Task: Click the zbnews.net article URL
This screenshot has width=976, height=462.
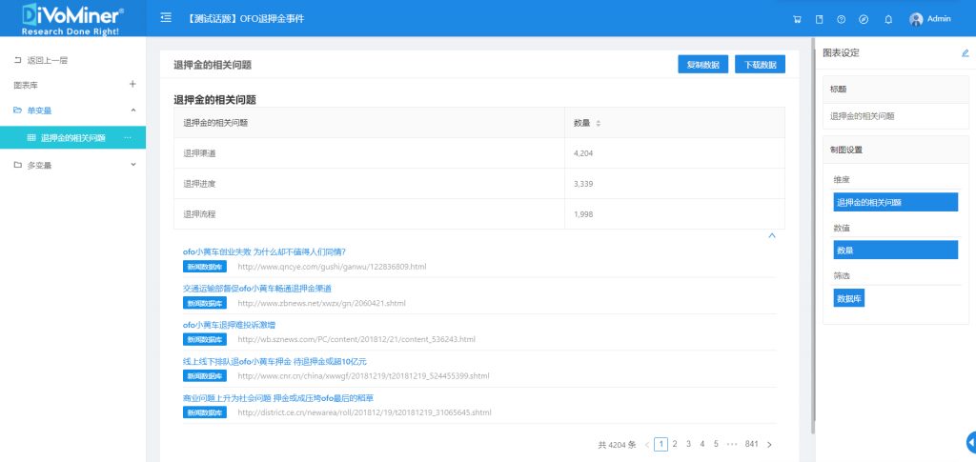Action: (x=321, y=304)
